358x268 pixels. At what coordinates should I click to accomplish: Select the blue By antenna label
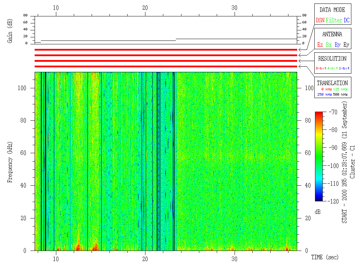pyautogui.click(x=337, y=45)
